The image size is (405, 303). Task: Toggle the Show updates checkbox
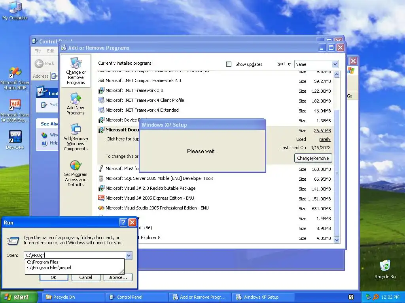(229, 64)
